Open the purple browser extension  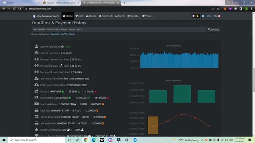230,9
